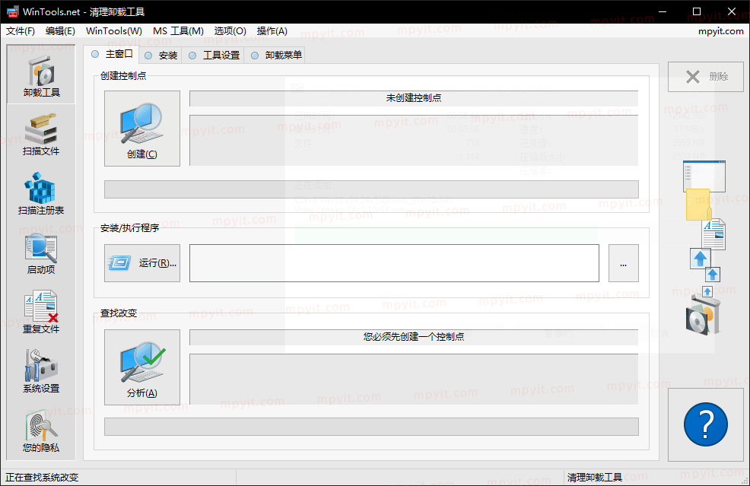The image size is (750, 486).
Task: Click the uninstall illustration graphic on right
Action: tap(704, 248)
